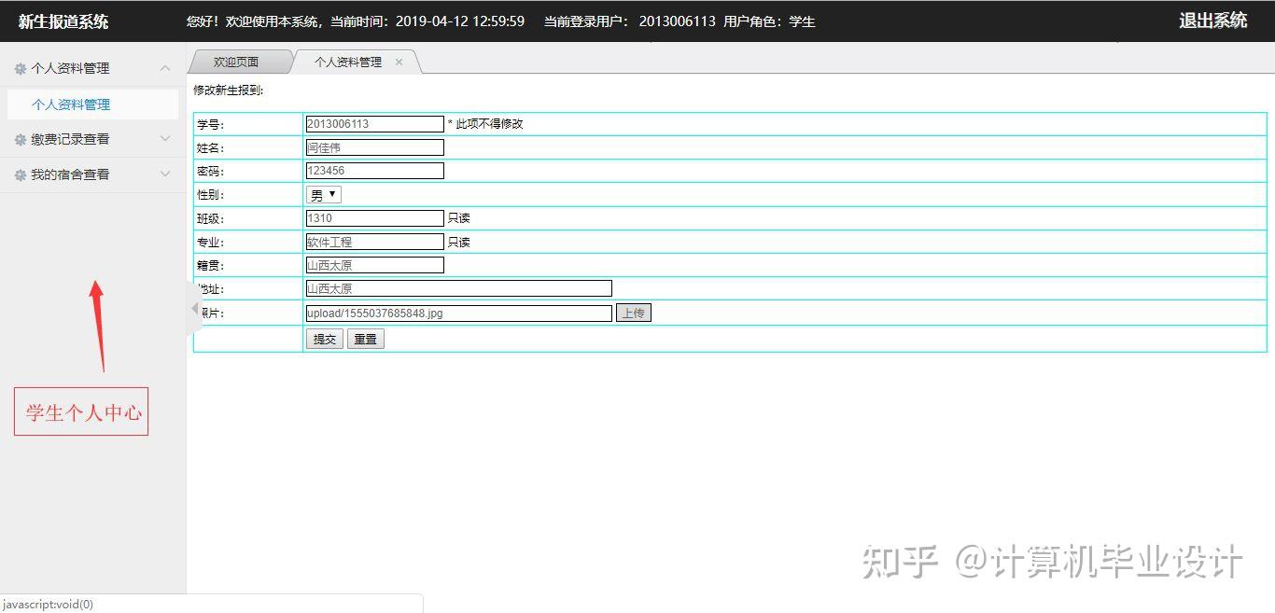Expand the 我的宿舍查看 section chevron
The height and width of the screenshot is (613, 1275).
(x=165, y=174)
